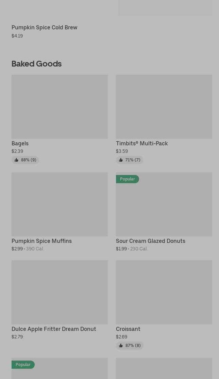Screen dimensions: 219x379
Task: Select the Timbits Multi-Pack title
Action: tap(142, 143)
